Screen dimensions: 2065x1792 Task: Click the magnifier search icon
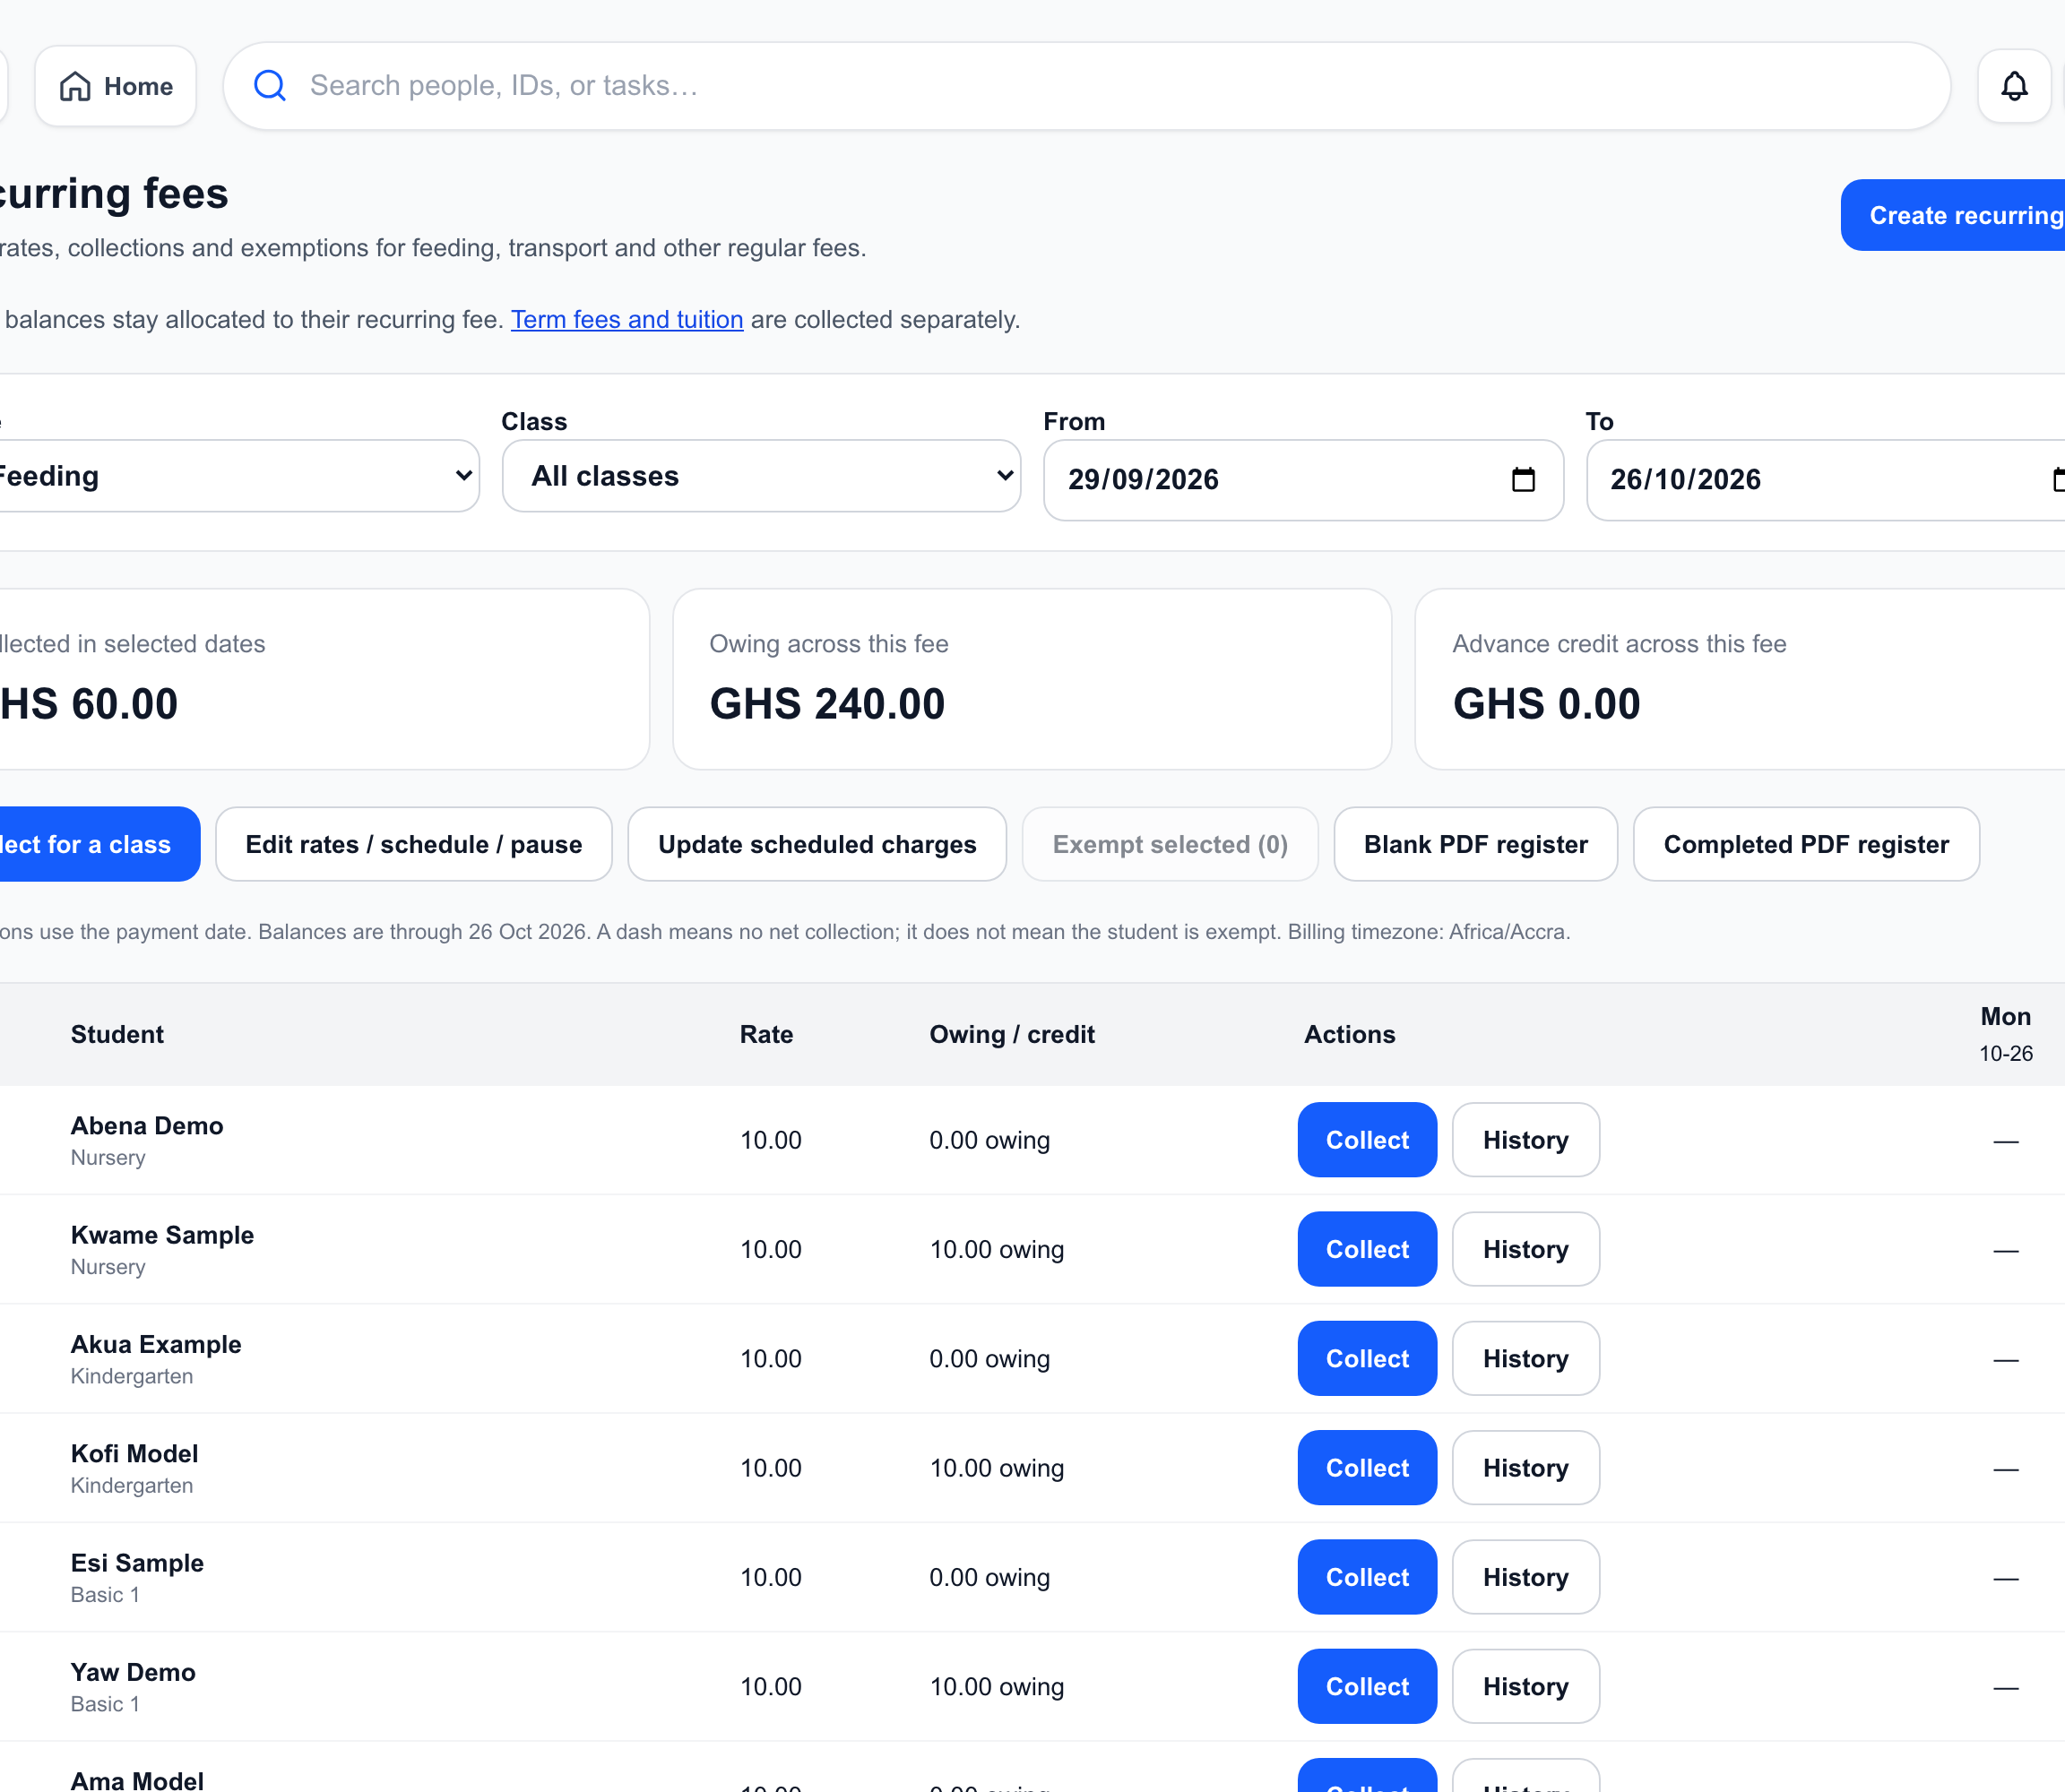coord(270,86)
